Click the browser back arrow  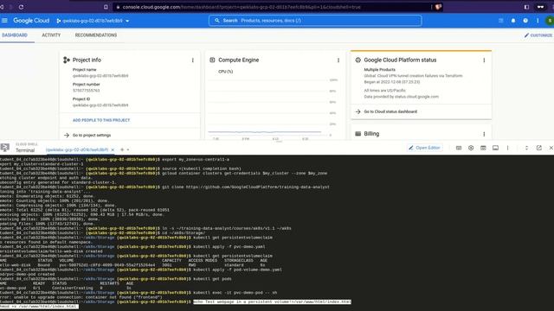click(x=2, y=7)
